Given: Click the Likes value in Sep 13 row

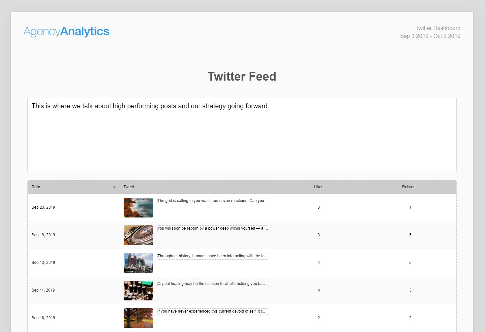Looking at the screenshot, I should 318,263.
